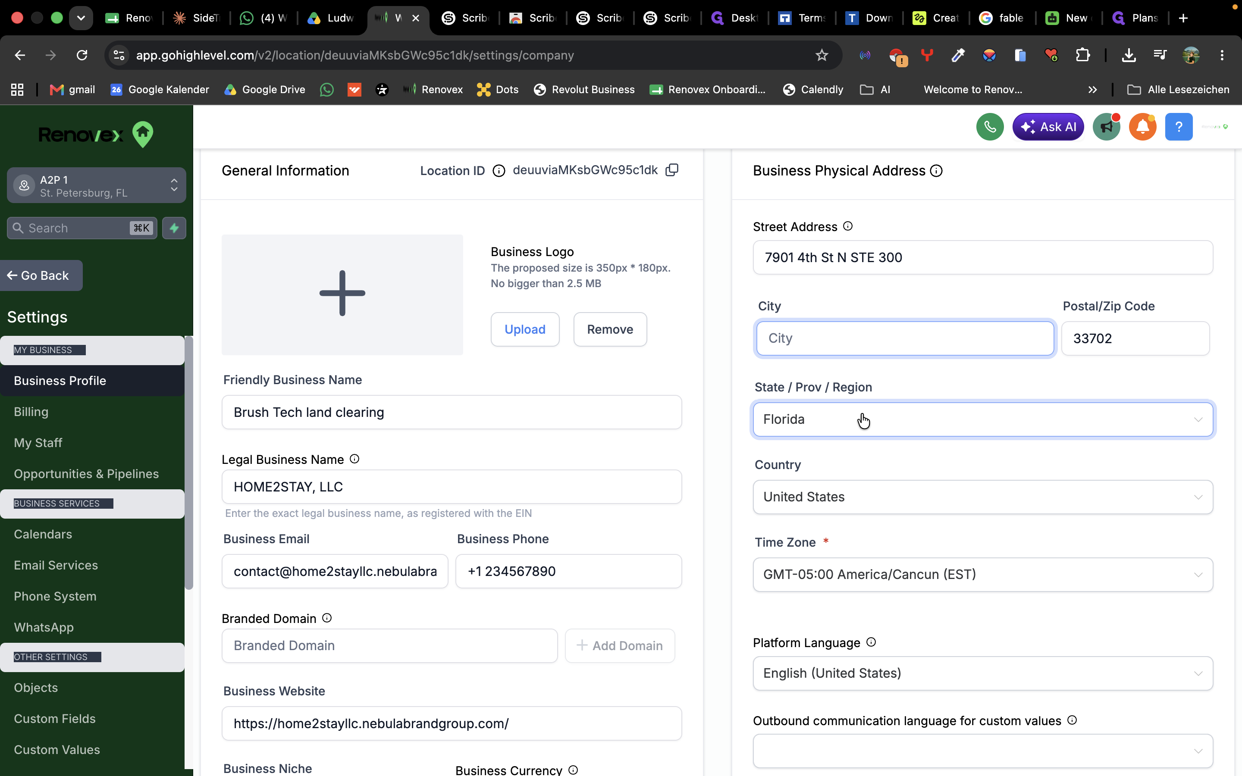Image resolution: width=1242 pixels, height=776 pixels.
Task: Open Billing in the settings sidebar
Action: click(x=31, y=412)
